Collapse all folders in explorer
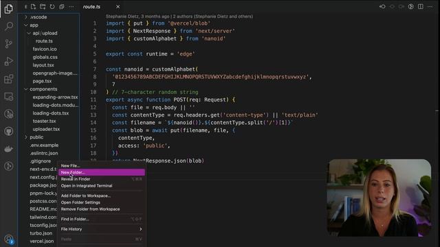 coord(62,6)
